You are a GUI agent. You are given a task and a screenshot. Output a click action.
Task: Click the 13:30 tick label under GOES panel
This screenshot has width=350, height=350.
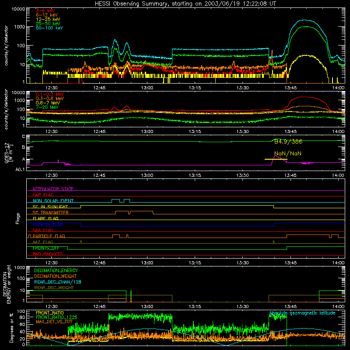243,175
